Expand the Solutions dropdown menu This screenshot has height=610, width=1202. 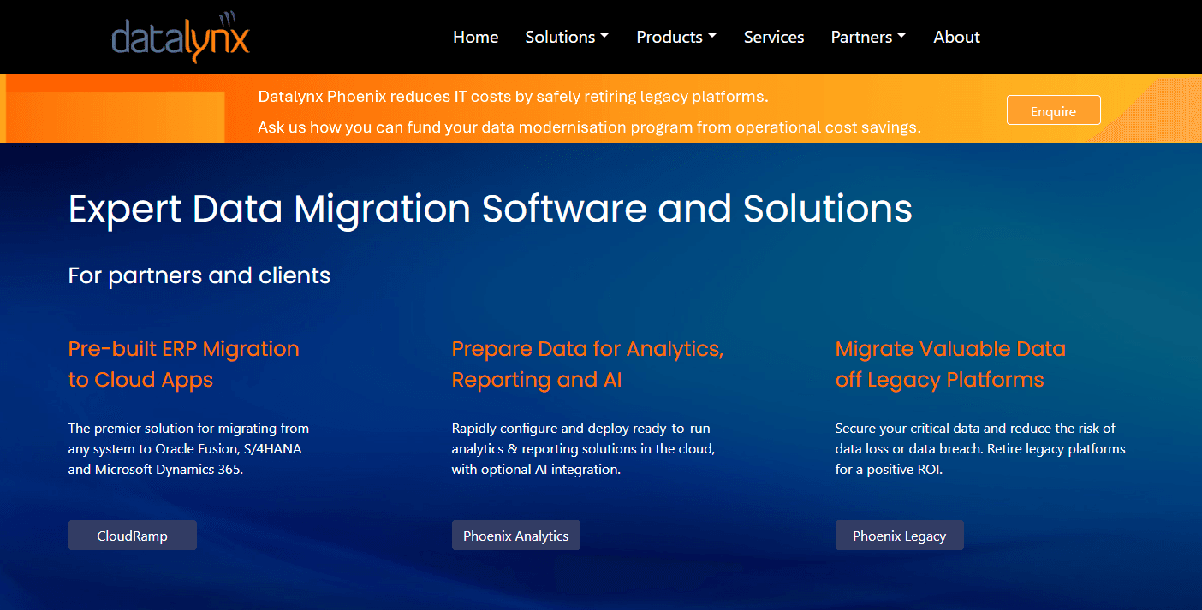[567, 37]
